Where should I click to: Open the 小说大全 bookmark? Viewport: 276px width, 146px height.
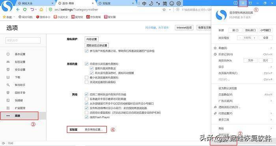point(61,17)
